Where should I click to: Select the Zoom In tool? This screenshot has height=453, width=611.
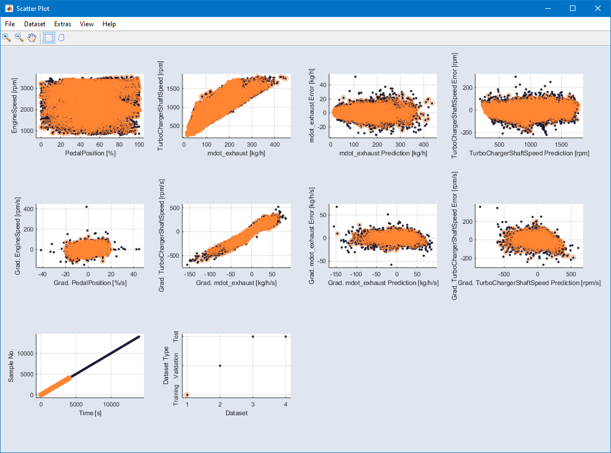7,38
